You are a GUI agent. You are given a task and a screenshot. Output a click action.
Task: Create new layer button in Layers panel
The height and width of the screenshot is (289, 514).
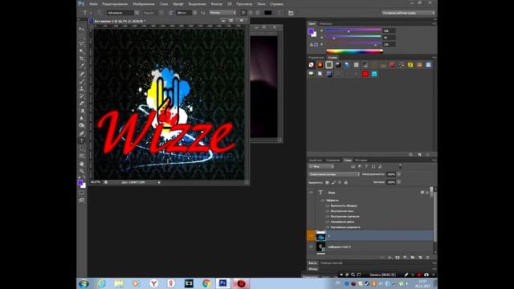coord(420,258)
